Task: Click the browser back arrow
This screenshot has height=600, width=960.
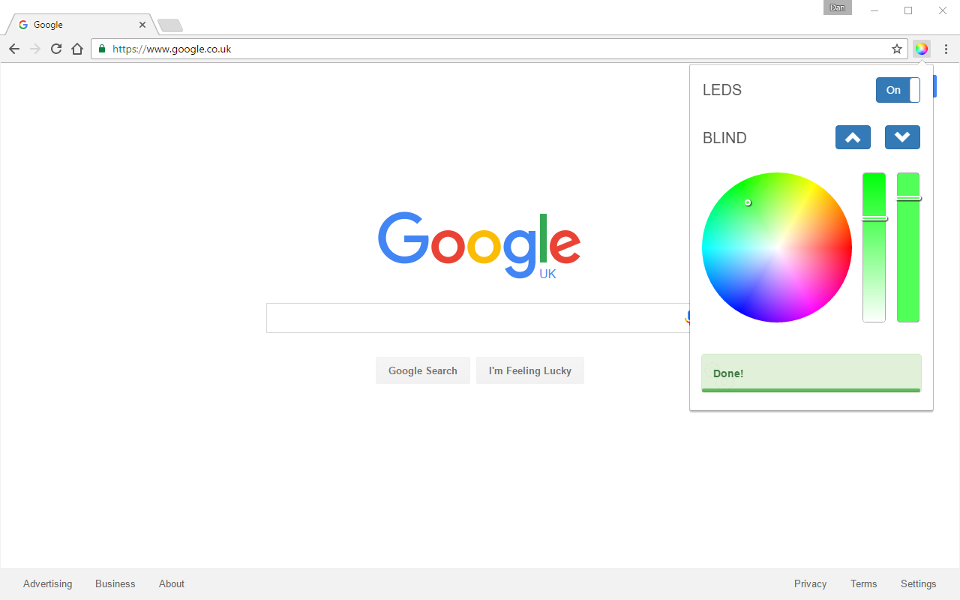Action: click(14, 49)
